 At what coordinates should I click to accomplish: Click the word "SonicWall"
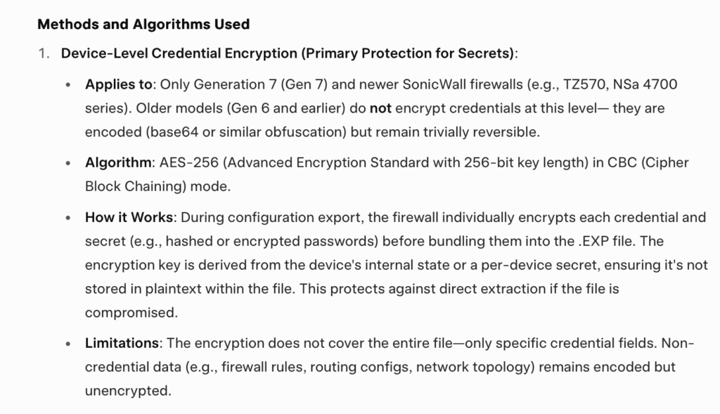pos(431,84)
